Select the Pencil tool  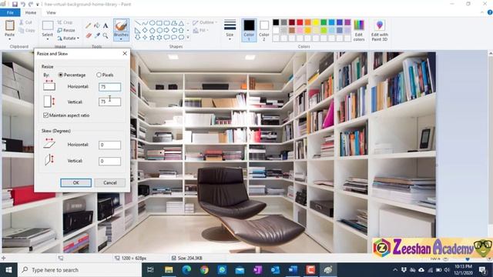pos(89,25)
